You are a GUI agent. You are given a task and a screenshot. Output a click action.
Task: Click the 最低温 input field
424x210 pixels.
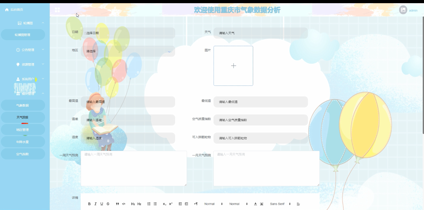pyautogui.click(x=261, y=102)
